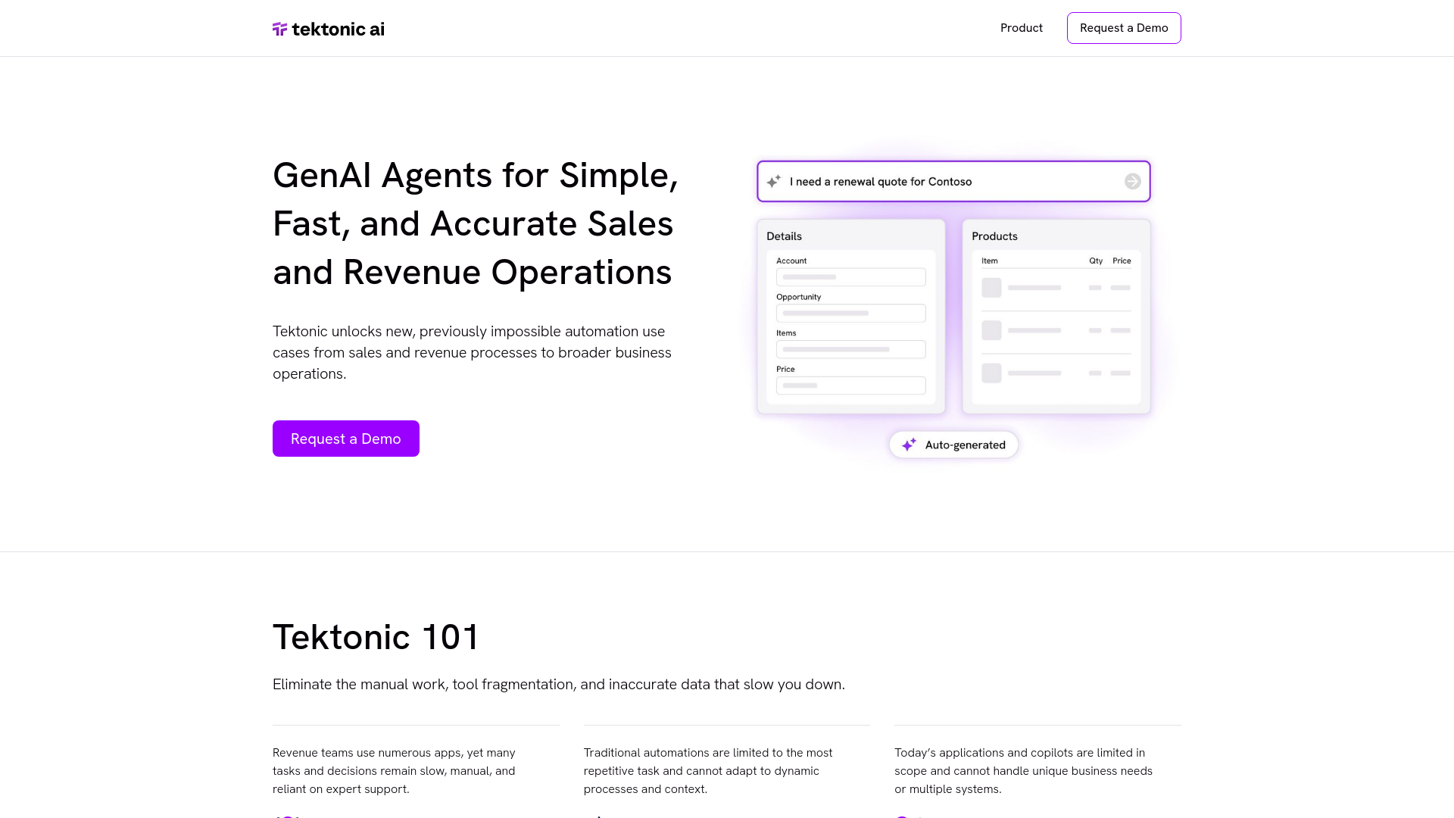
Task: Click the sparkle icon on the Auto-generated badge
Action: pos(910,445)
